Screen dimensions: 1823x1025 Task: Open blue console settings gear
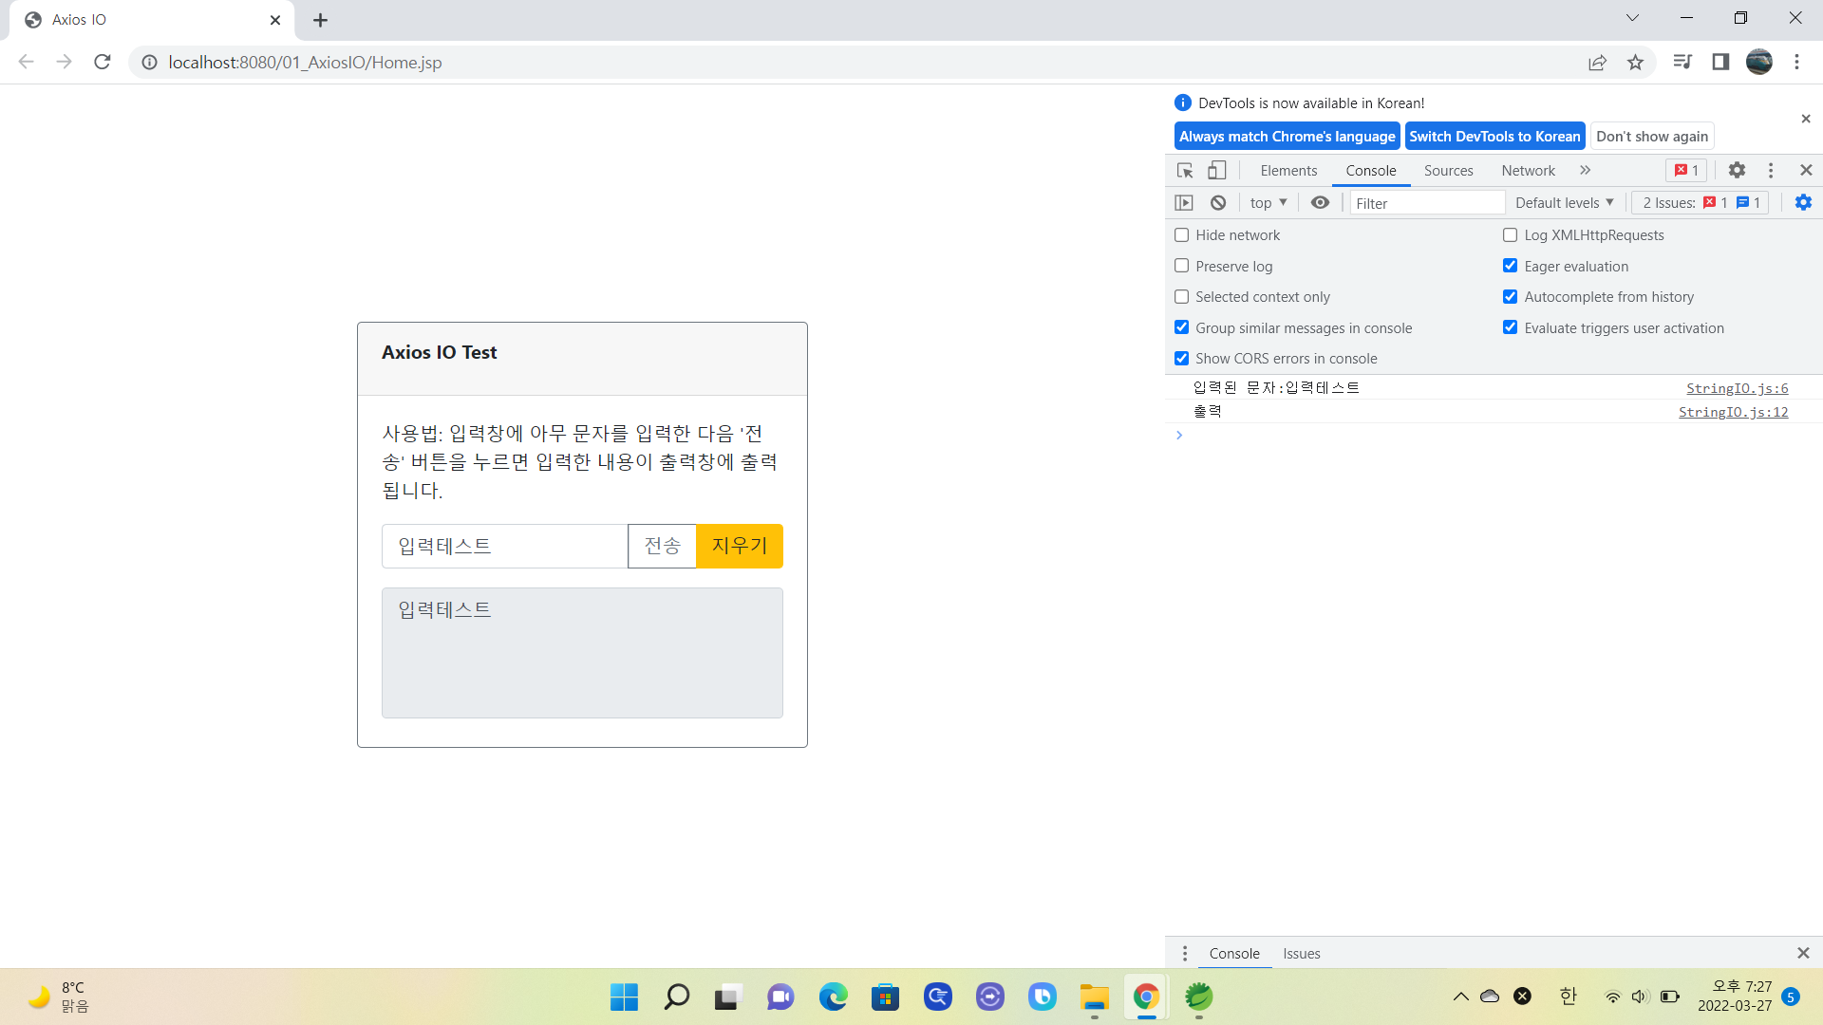pyautogui.click(x=1803, y=203)
